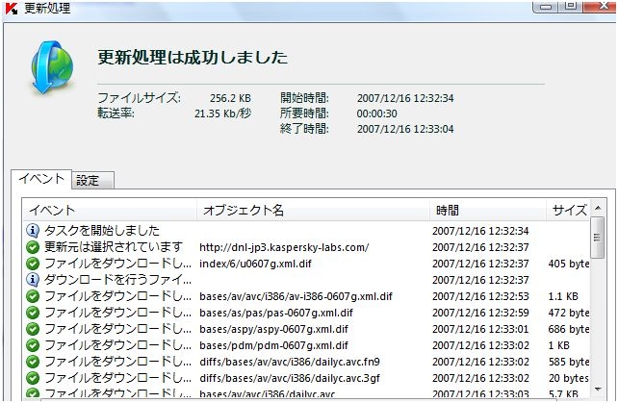Click bases/av/avc/i386/av-i386-0607g.xml.dif object name

(296, 296)
